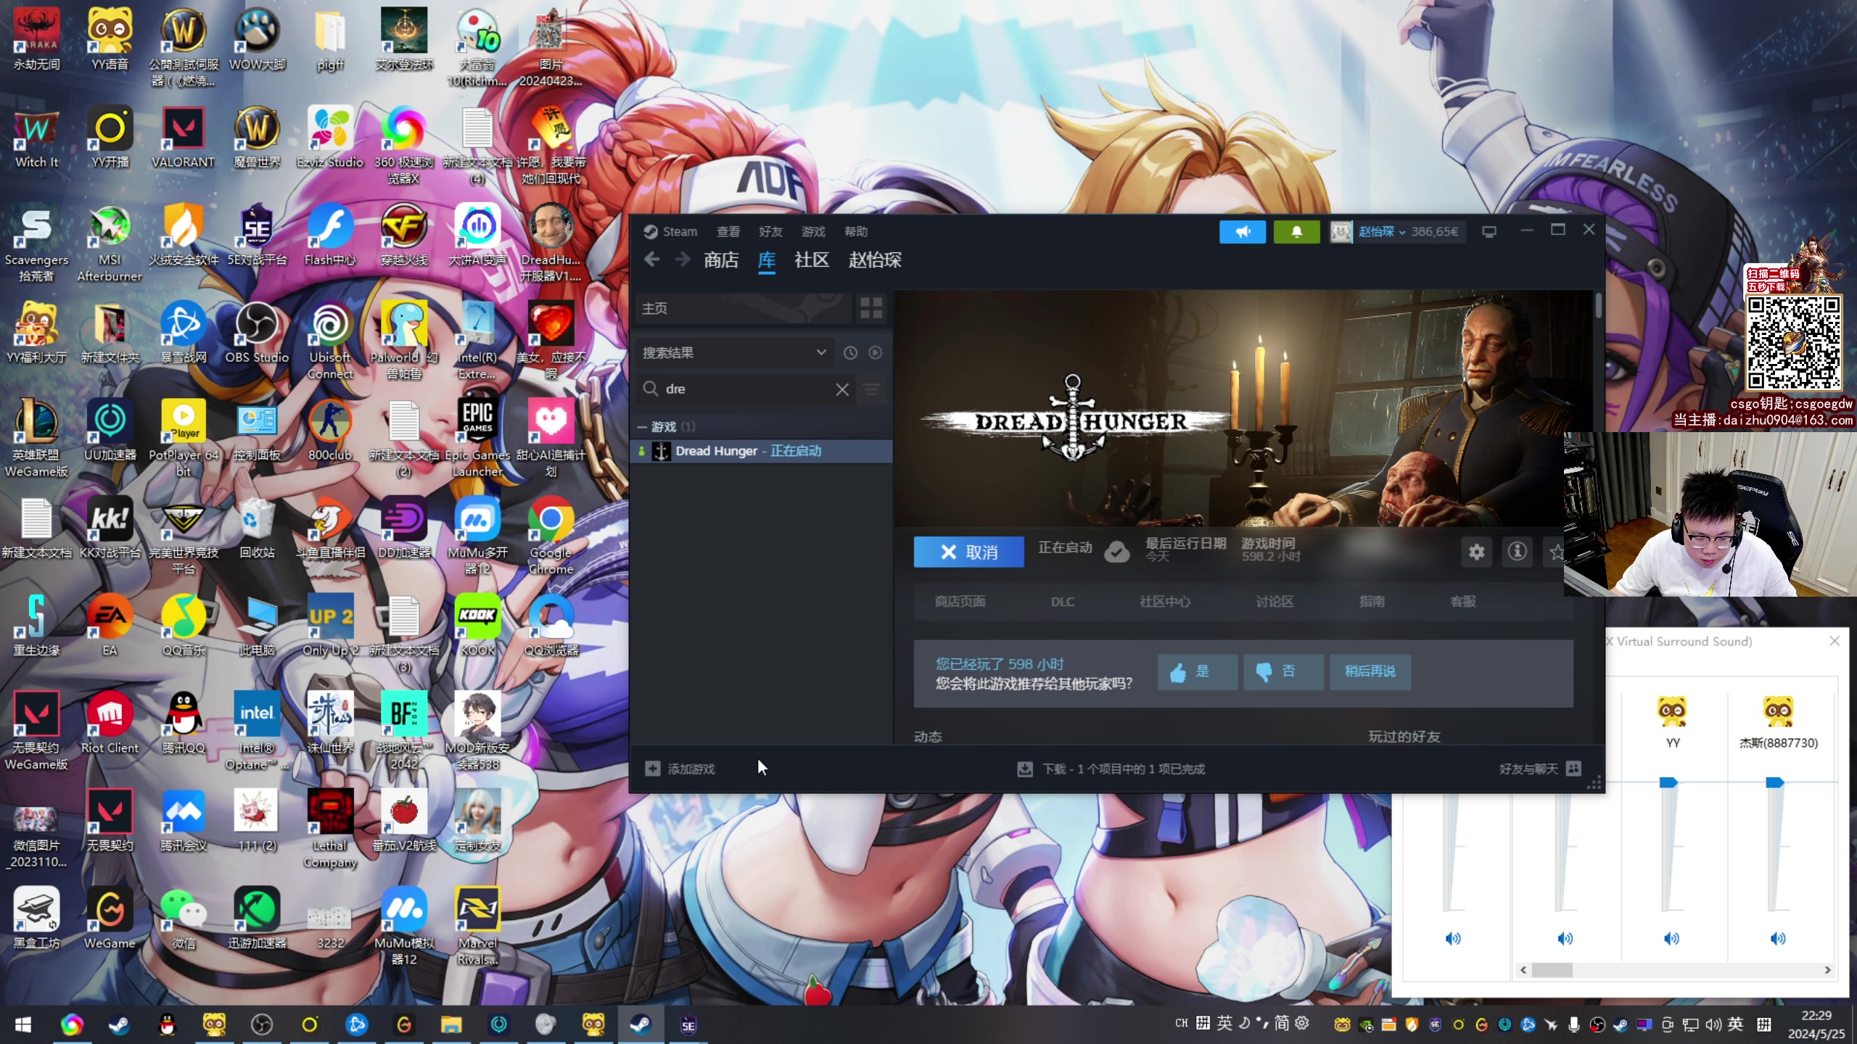Open OBS Studio desktop icon
This screenshot has width=1857, height=1044.
[x=257, y=333]
